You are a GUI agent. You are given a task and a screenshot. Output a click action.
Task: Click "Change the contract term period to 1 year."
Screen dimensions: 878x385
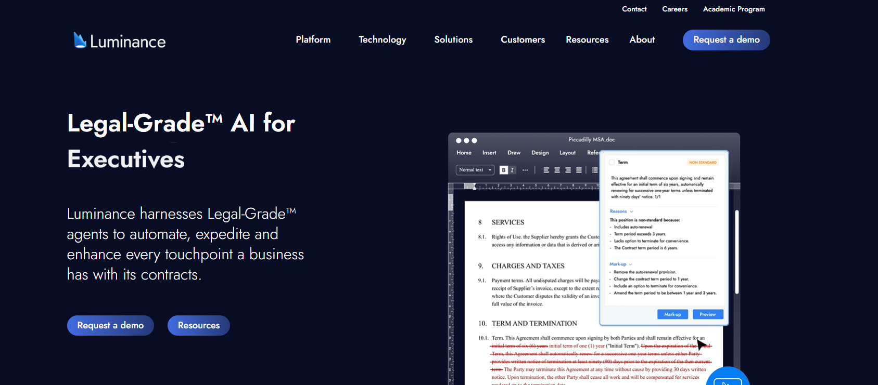(651, 279)
